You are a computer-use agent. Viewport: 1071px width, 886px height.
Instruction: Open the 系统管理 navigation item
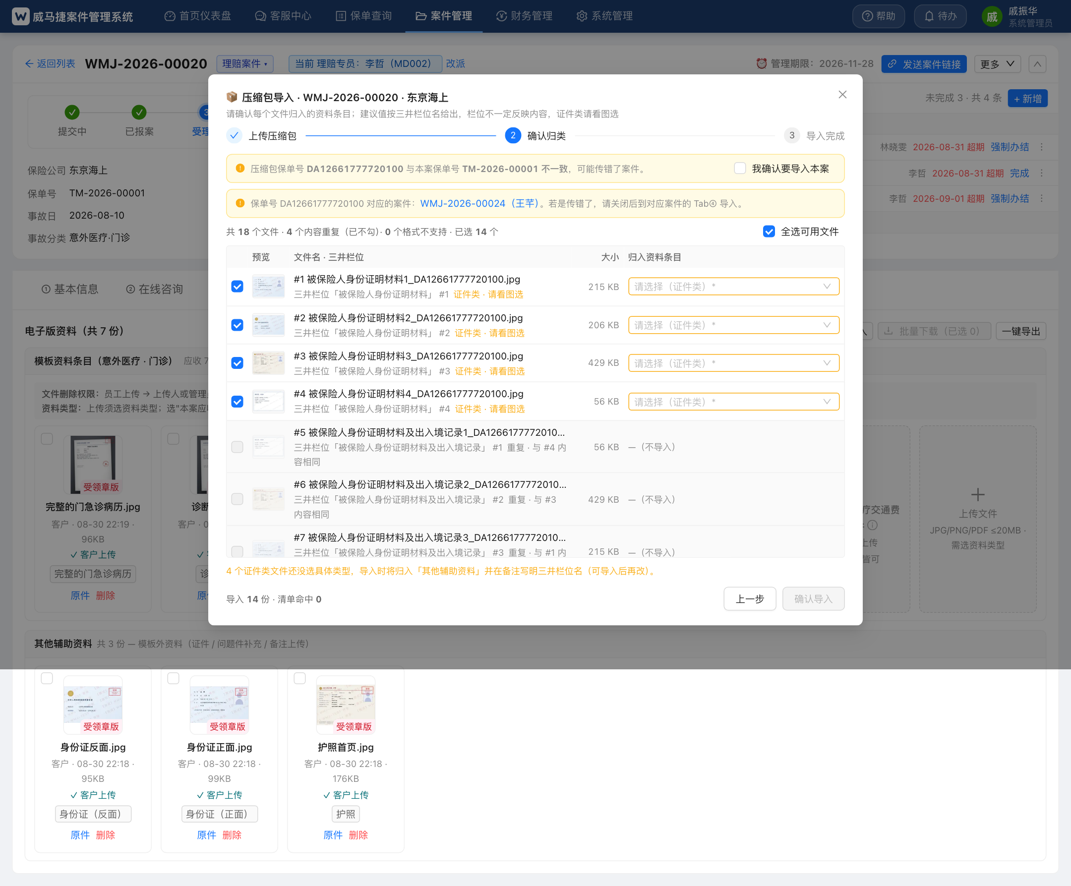[605, 16]
